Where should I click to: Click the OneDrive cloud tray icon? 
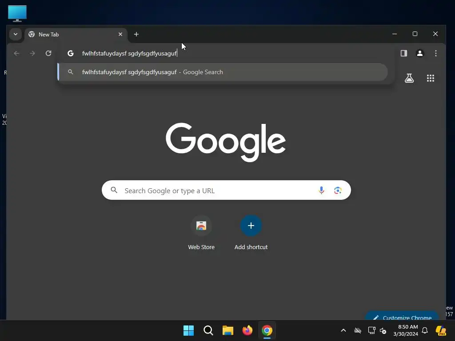(358, 330)
